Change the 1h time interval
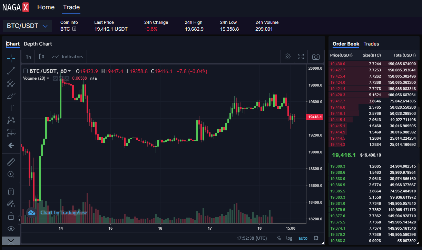This screenshot has height=250, width=422. 28,57
